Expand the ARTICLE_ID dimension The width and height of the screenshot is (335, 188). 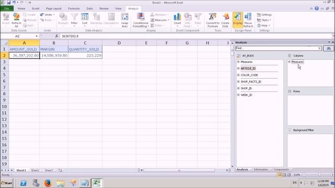pos(239,68)
